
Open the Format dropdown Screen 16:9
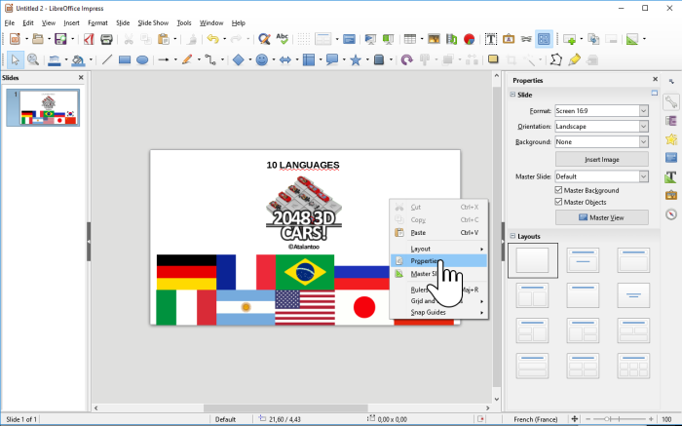(601, 111)
